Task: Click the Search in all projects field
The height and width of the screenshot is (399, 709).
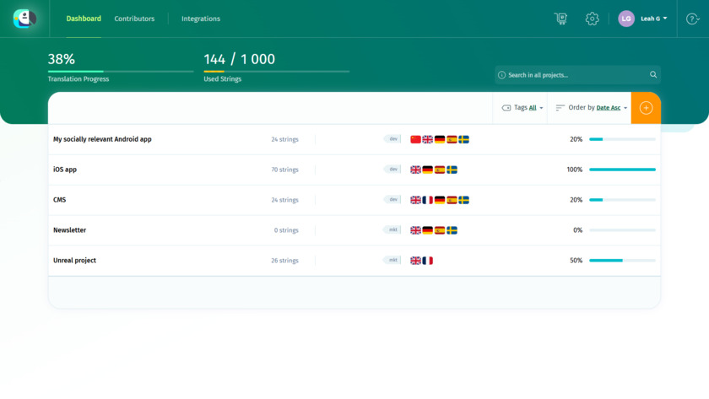Action: (577, 75)
